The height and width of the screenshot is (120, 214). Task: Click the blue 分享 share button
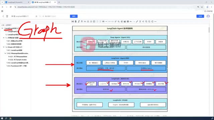[x=200, y=16]
